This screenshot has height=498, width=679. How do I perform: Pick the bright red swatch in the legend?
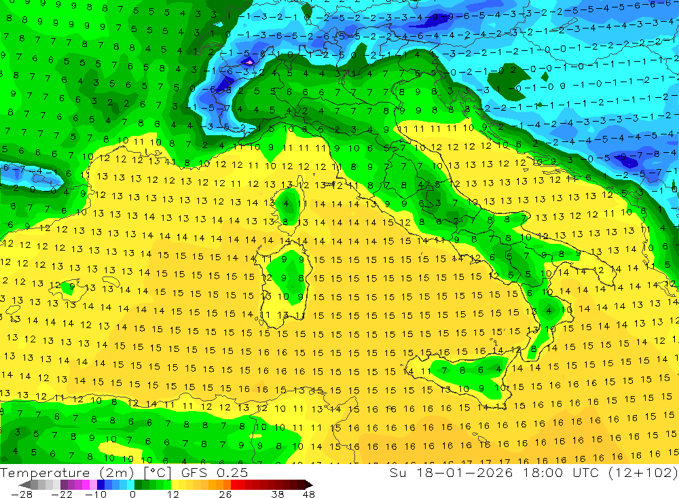pos(234,484)
